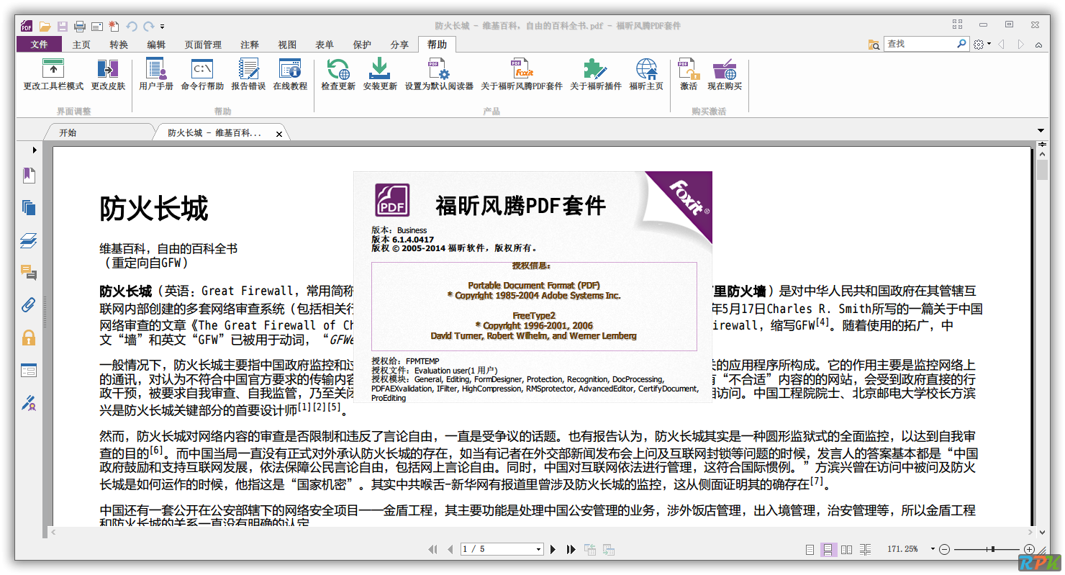Click 更改工具栏模式 button
The width and height of the screenshot is (1065, 575).
[53, 75]
